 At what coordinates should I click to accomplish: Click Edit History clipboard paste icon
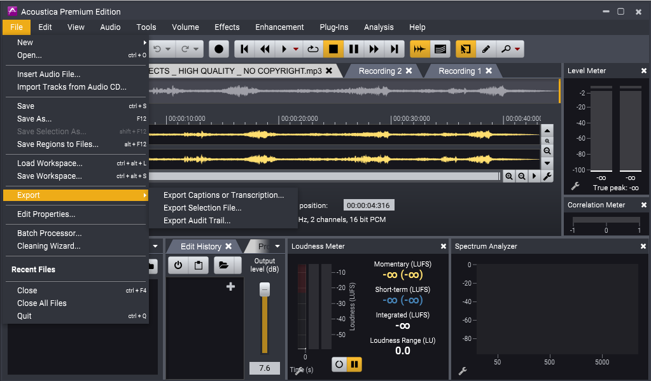pos(199,265)
